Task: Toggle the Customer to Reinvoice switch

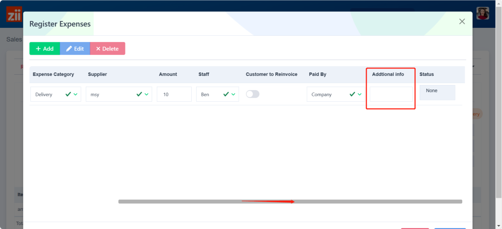Action: [252, 94]
